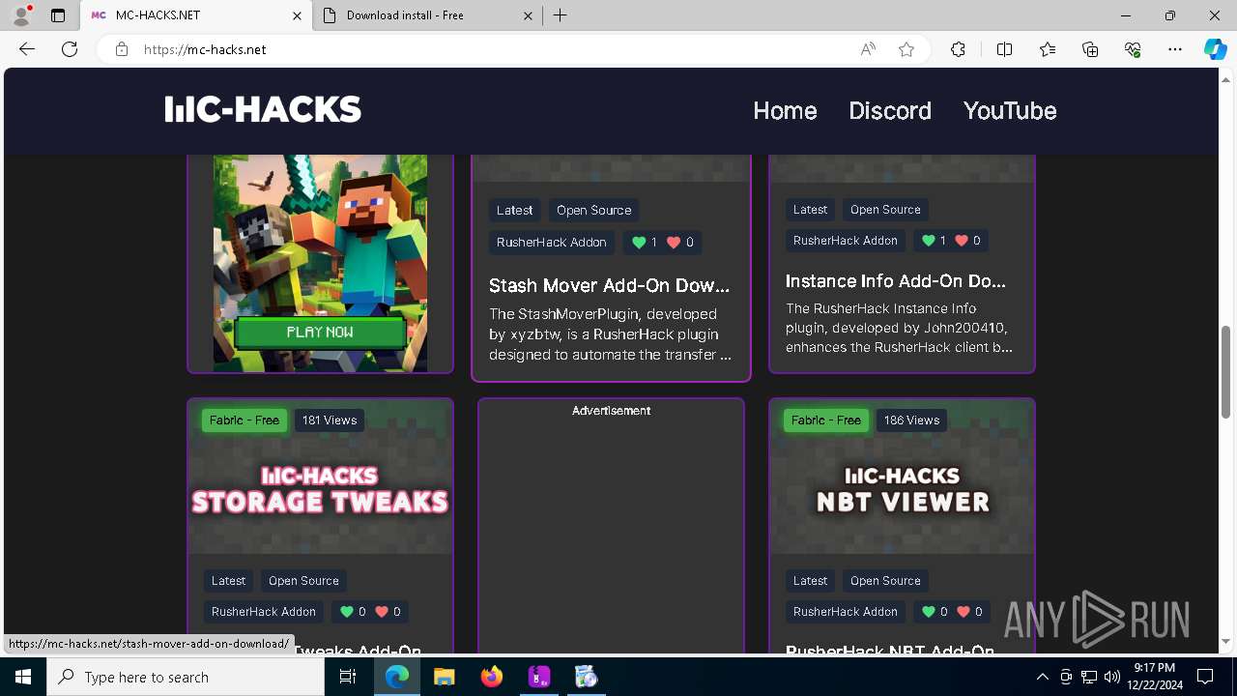Open the Storage Tweaks thumbnail image
1237x696 pixels.
point(320,477)
